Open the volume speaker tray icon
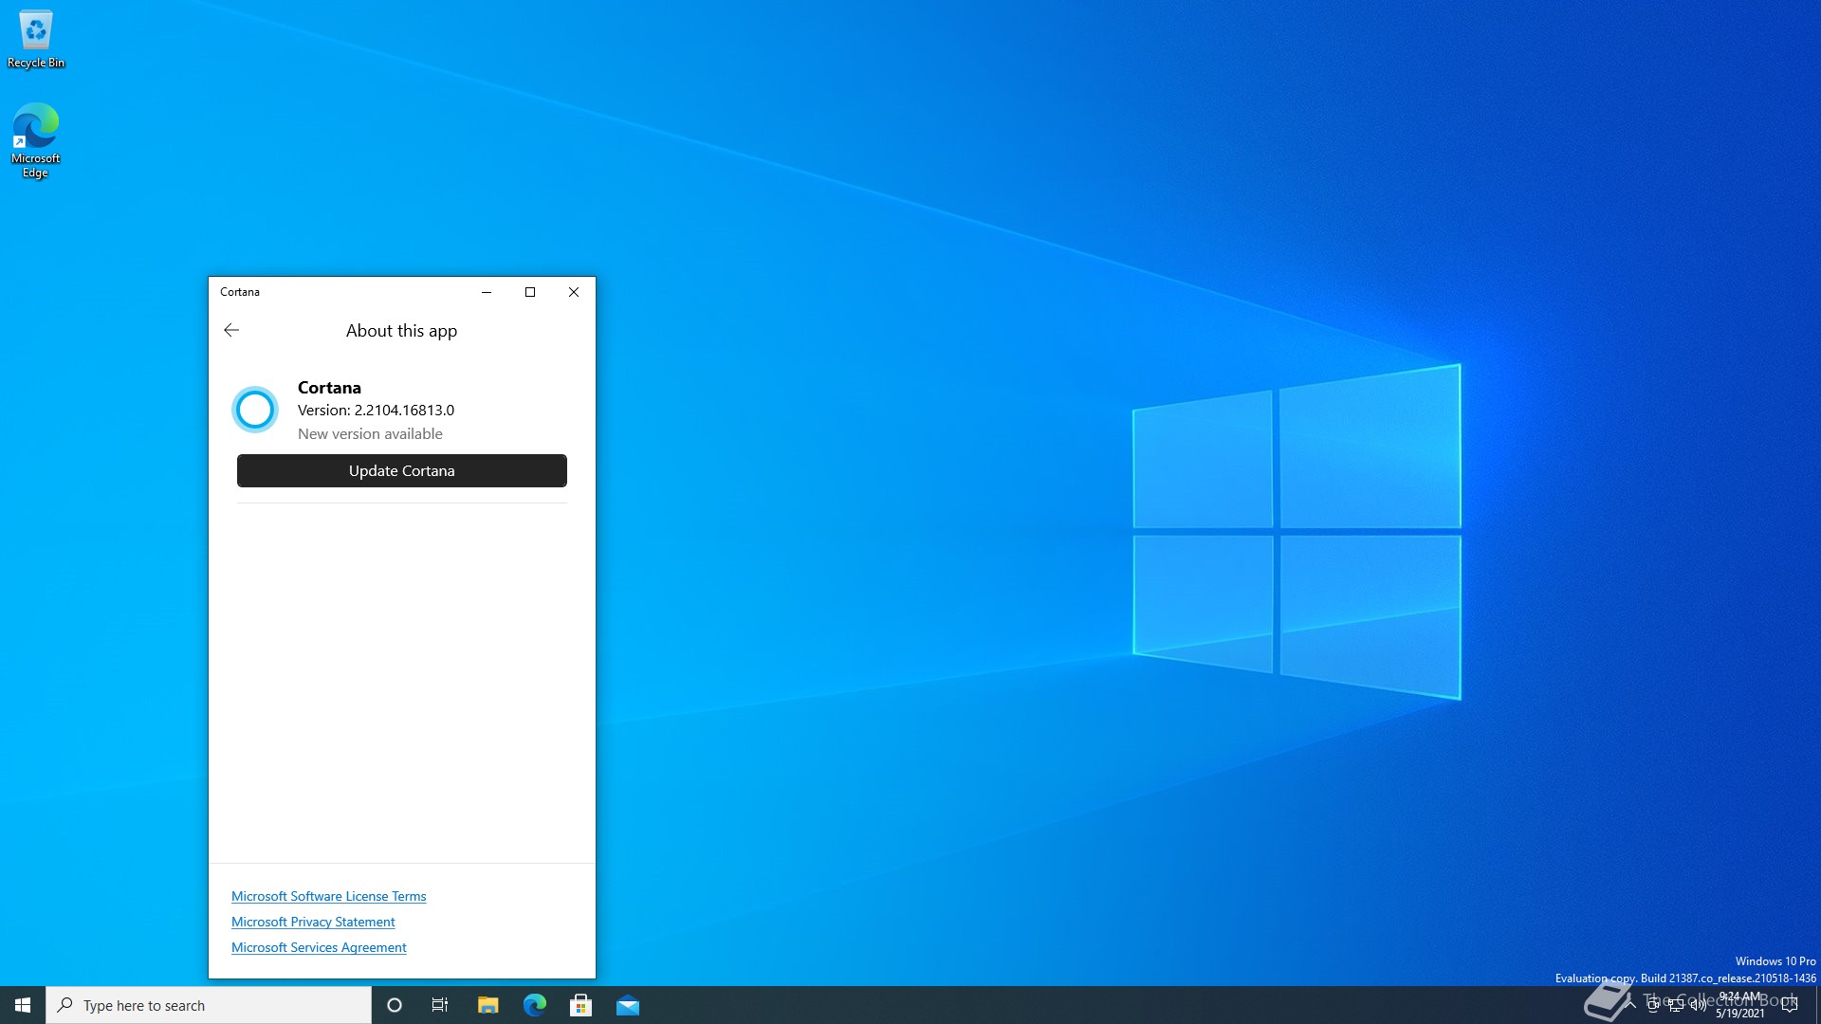 point(1699,1005)
